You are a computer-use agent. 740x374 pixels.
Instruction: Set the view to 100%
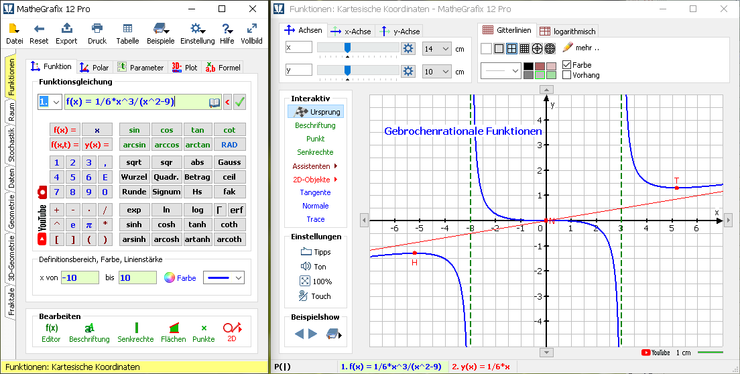[316, 281]
